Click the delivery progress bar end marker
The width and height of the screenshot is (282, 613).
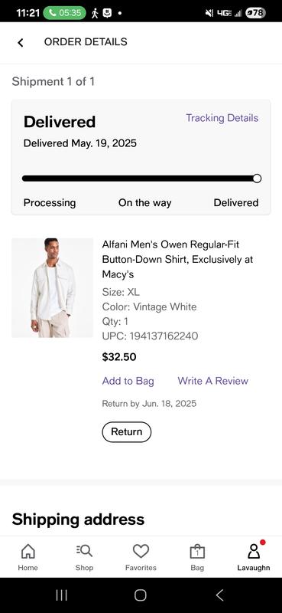pos(257,179)
